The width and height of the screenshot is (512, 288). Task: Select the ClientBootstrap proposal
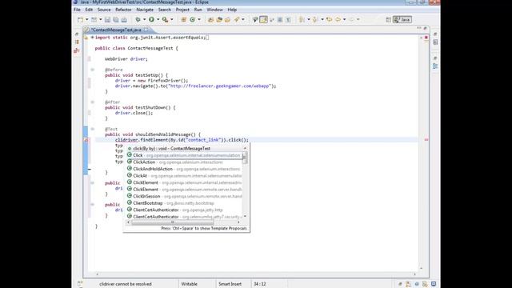click(185, 203)
